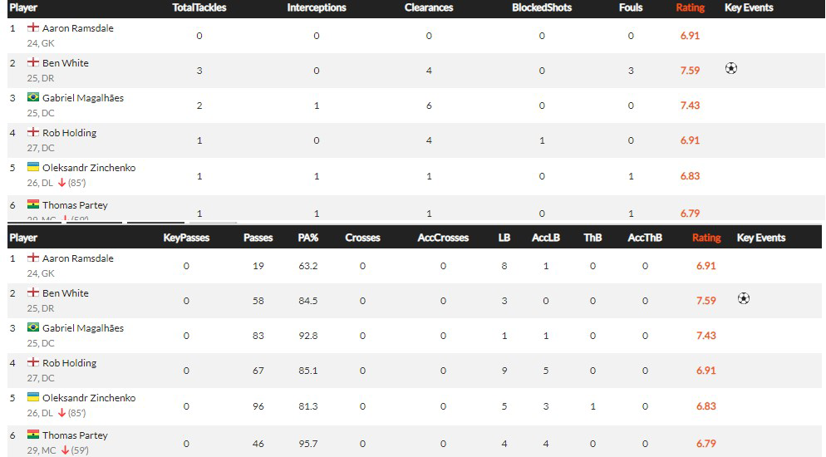826x457 pixels.
Task: Open Rob Holding's player link in top table
Action: pyautogui.click(x=70, y=133)
